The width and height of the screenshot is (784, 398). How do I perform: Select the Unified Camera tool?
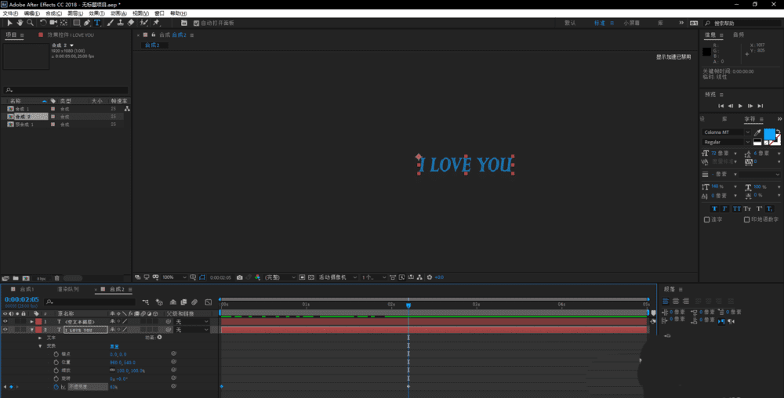[53, 23]
